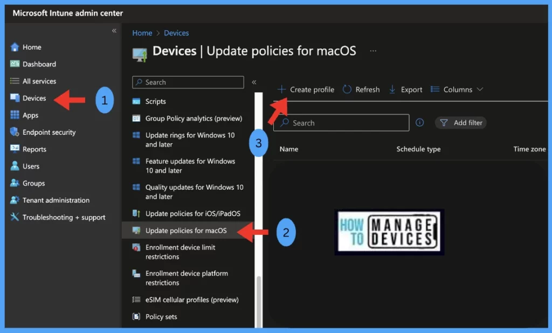
Task: Click the Devices icon in left navigation
Action: pyautogui.click(x=15, y=98)
